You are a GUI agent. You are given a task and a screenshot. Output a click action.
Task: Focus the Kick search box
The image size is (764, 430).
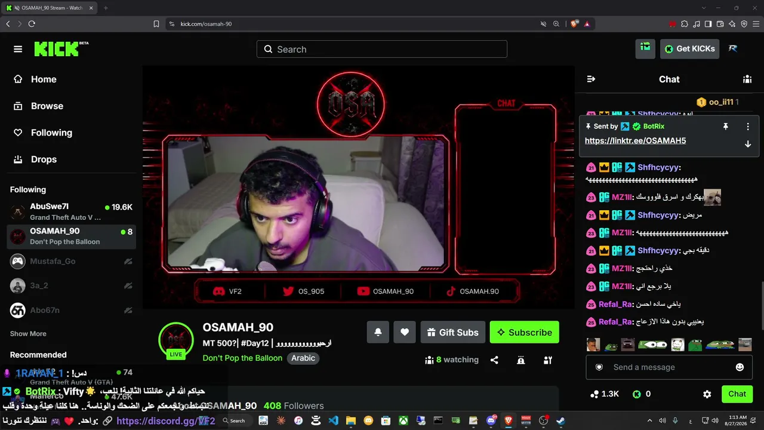click(x=382, y=49)
